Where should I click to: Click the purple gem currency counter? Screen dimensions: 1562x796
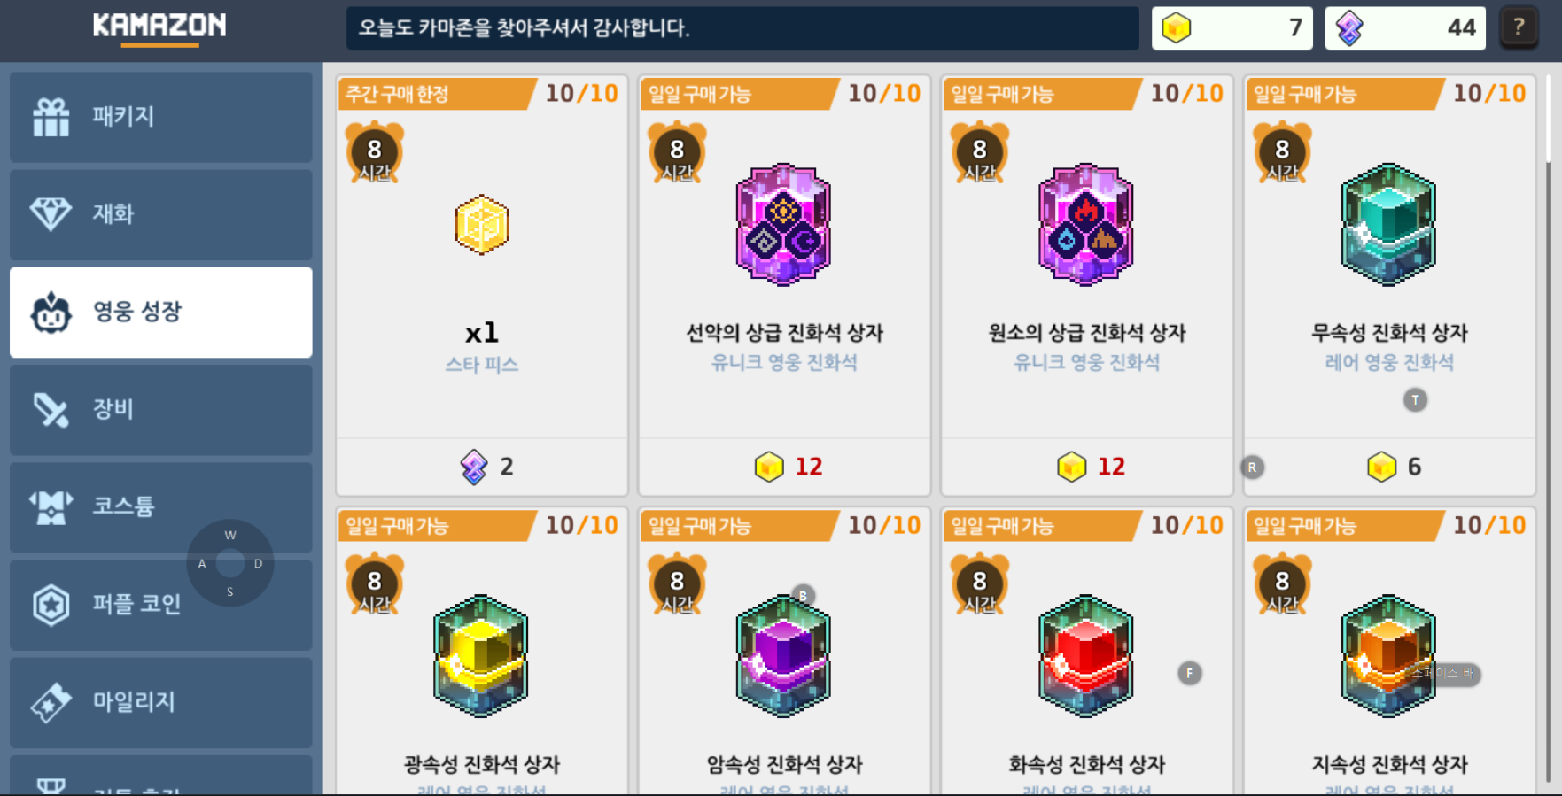click(1405, 28)
